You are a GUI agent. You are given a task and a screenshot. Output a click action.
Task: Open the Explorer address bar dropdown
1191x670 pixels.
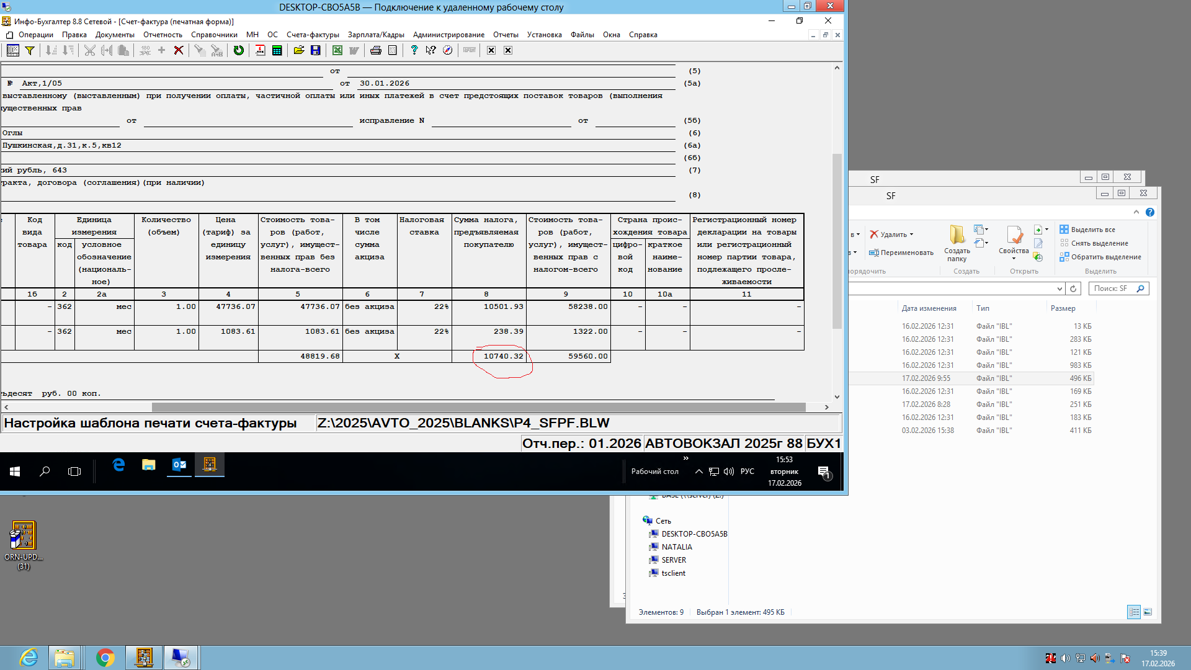coord(1059,288)
